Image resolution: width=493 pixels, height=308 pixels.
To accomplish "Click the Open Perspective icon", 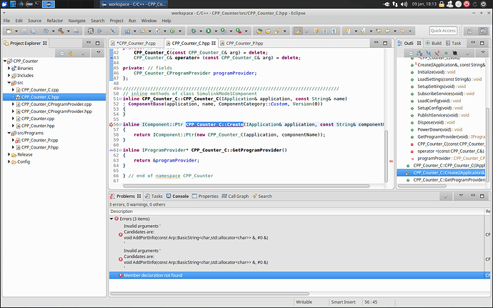I will 469,31.
